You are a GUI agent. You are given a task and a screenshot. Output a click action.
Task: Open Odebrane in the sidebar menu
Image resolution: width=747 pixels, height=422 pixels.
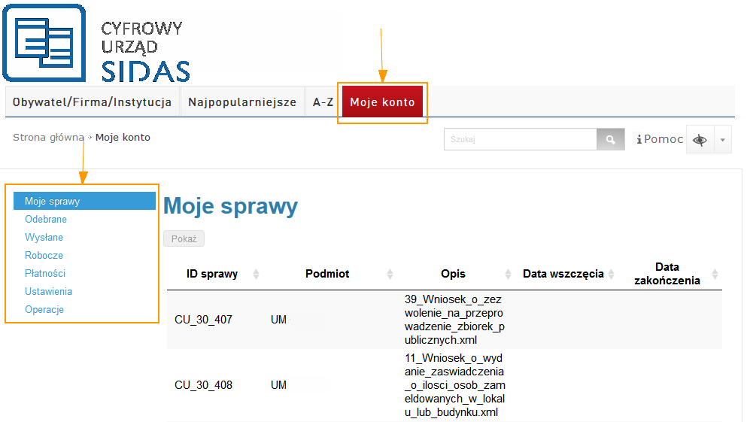(46, 220)
